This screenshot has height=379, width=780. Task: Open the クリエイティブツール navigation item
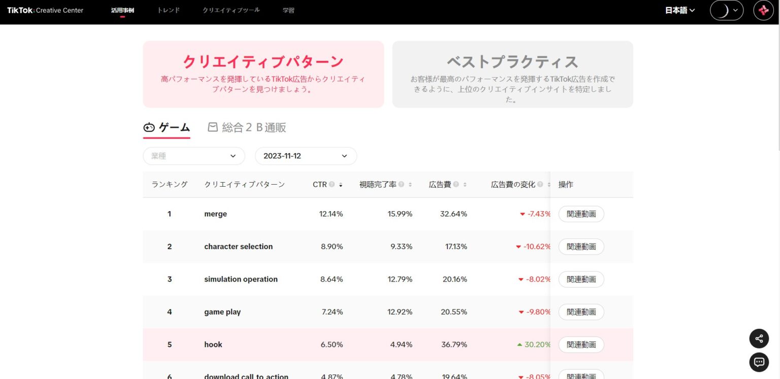coord(231,10)
